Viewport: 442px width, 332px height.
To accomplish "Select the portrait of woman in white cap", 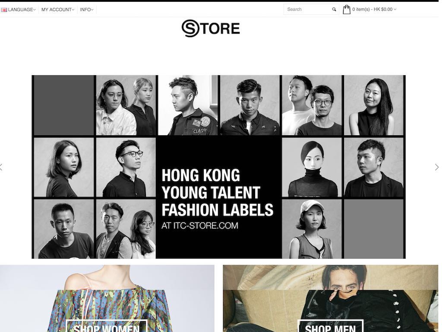I will tap(312, 229).
